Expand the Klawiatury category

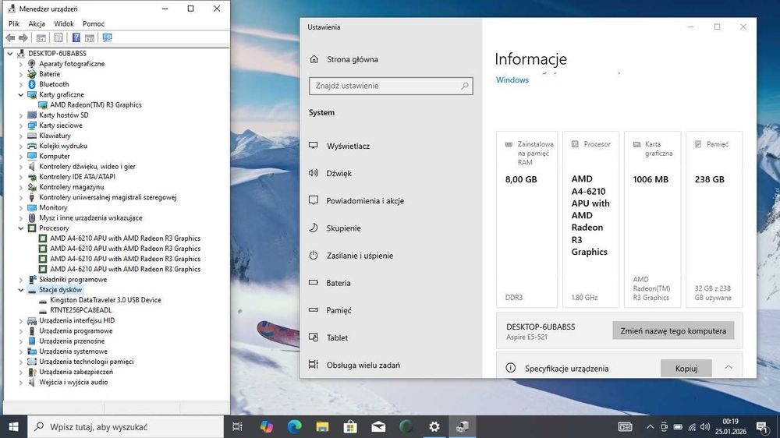coord(21,136)
